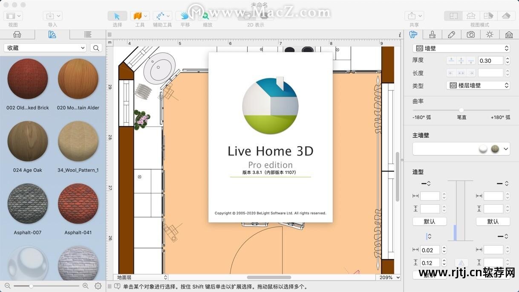Open the top-left 造型 profile shape dropdown
Screen dimensions: 519x292
point(426,183)
